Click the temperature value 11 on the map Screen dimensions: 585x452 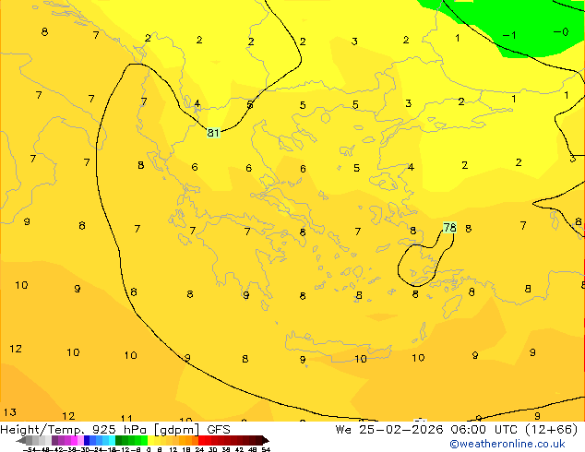[x=126, y=419]
